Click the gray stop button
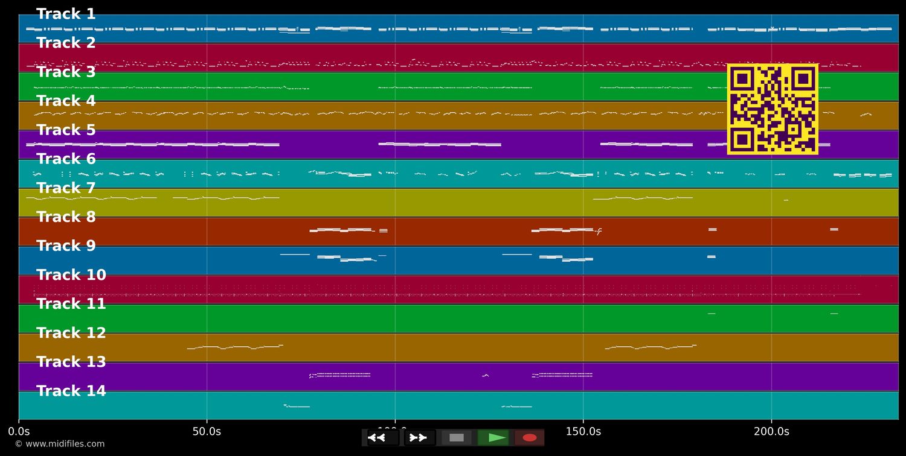The height and width of the screenshot is (456, 906). pyautogui.click(x=457, y=437)
